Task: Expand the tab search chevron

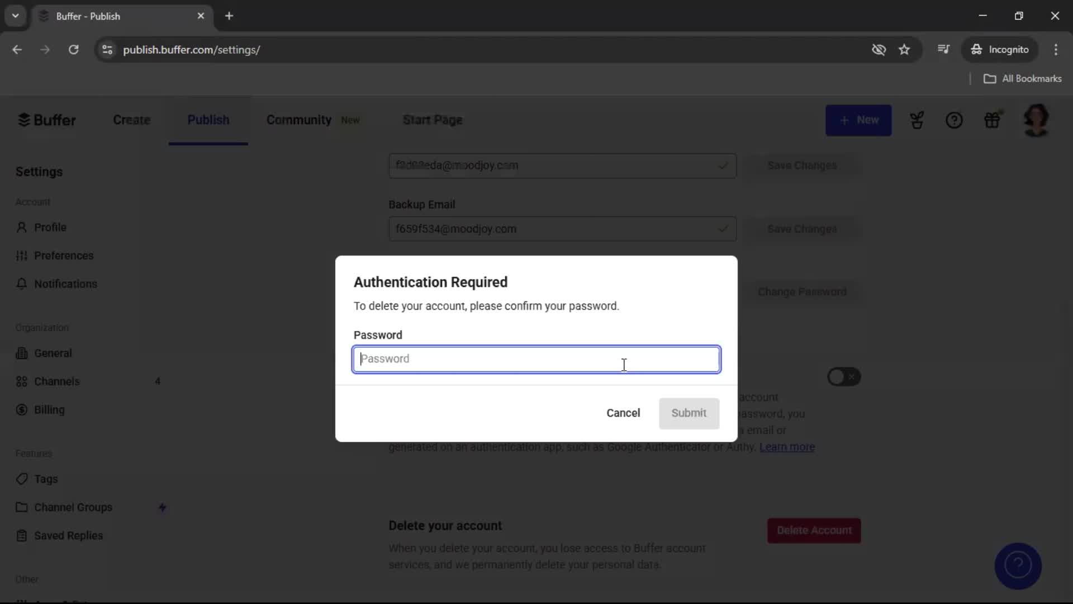Action: click(16, 16)
